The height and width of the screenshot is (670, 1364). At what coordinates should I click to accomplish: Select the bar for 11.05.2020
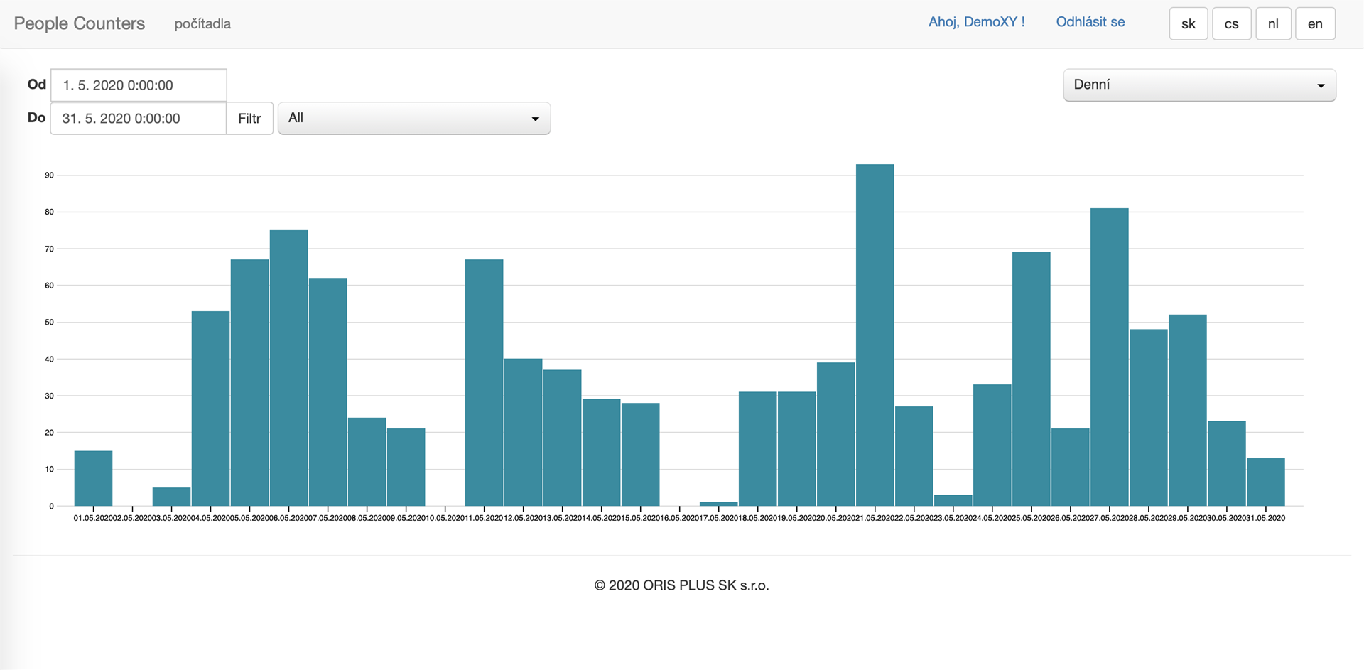pyautogui.click(x=484, y=382)
